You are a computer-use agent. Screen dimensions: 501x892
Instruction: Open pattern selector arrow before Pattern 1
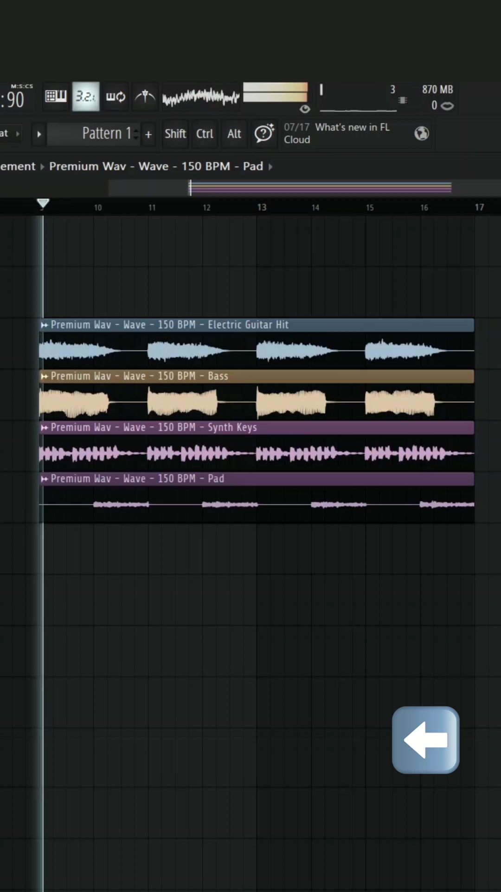click(x=39, y=134)
